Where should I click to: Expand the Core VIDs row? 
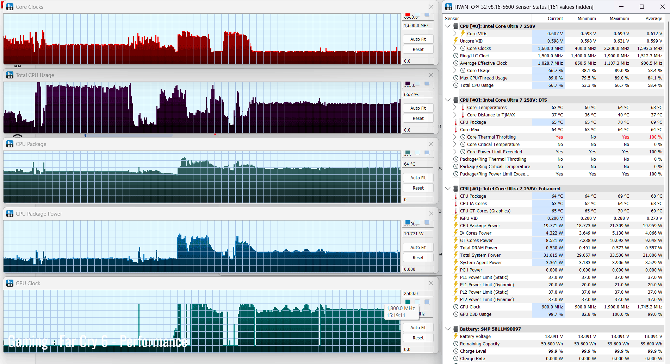point(455,33)
